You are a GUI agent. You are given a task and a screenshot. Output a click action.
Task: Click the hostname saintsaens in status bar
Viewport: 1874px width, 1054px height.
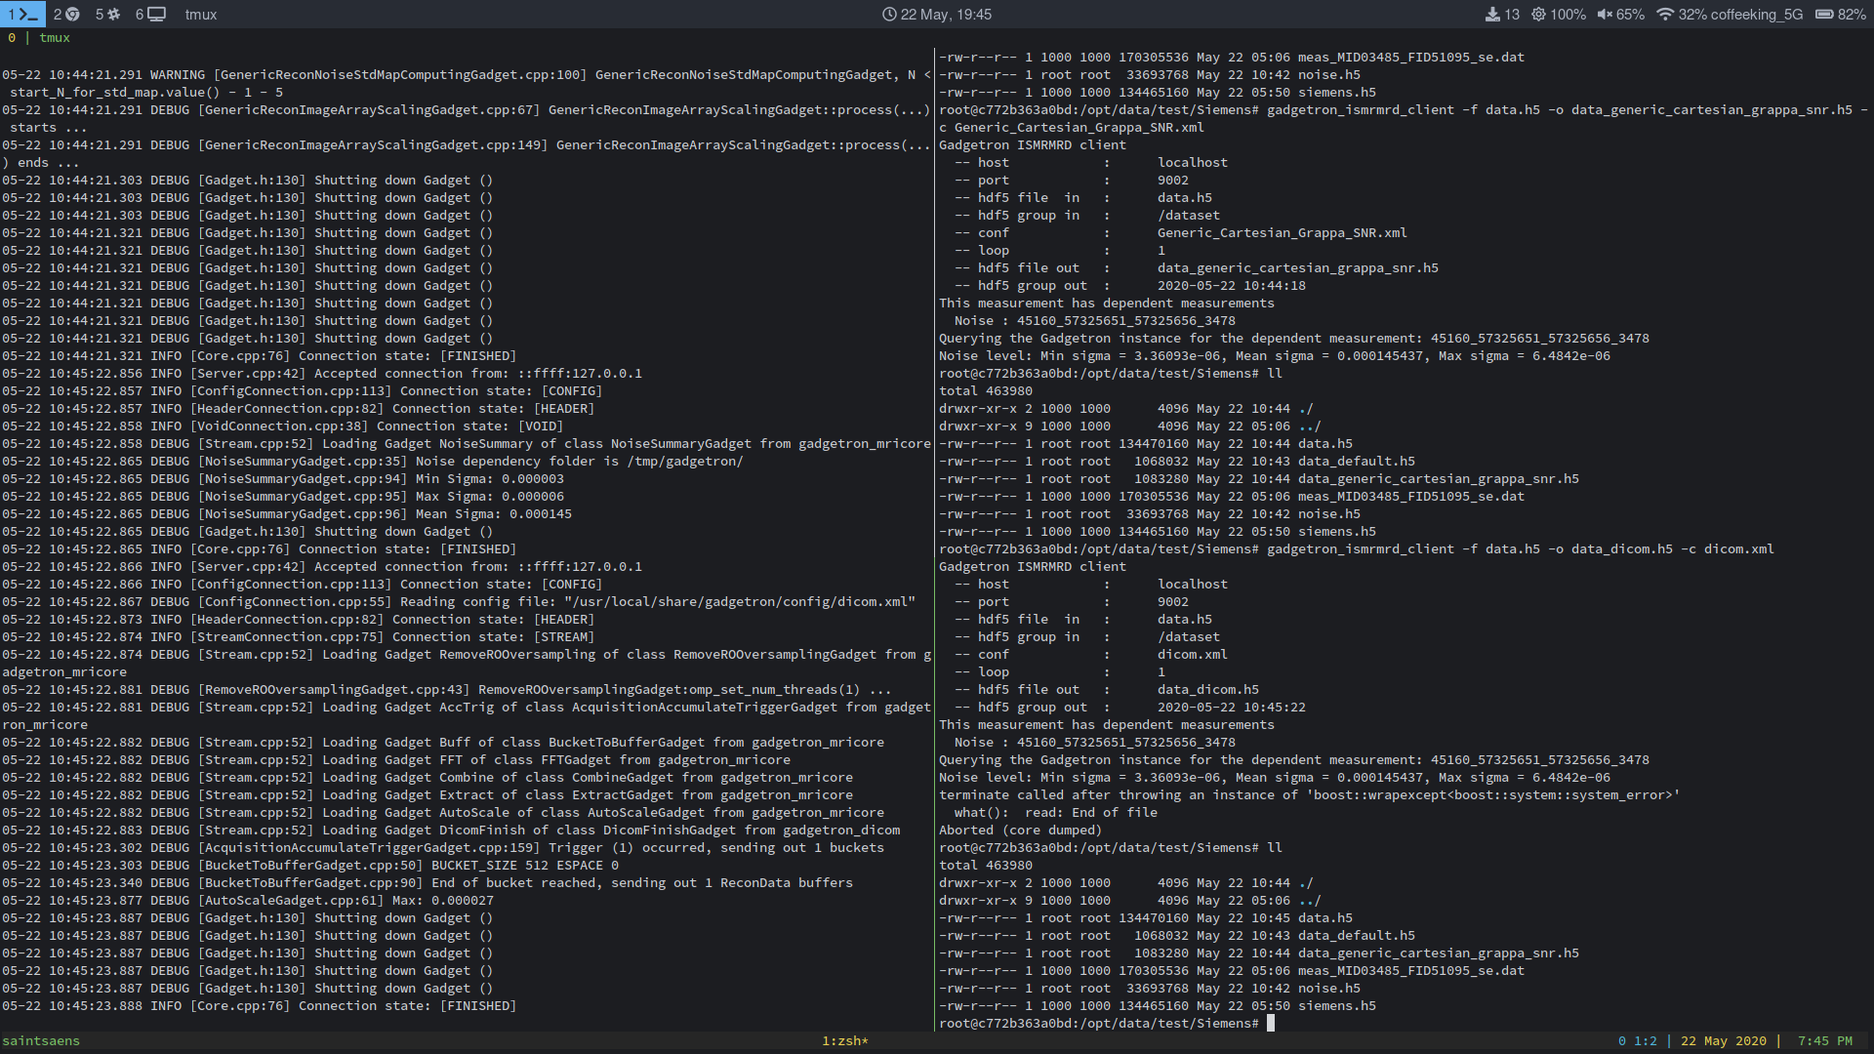(41, 1040)
